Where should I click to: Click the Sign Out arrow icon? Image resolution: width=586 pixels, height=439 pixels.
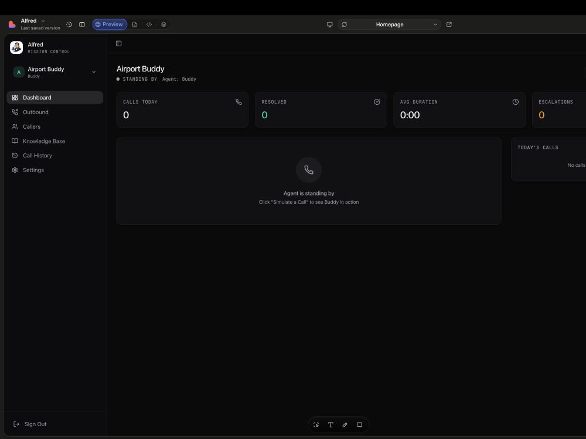[x=16, y=424]
